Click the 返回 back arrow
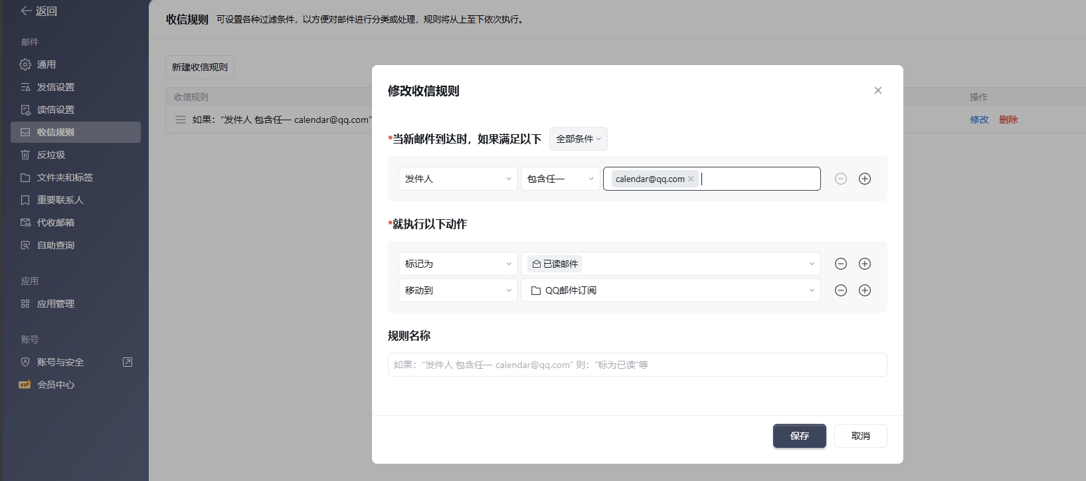1086x481 pixels. tap(26, 11)
